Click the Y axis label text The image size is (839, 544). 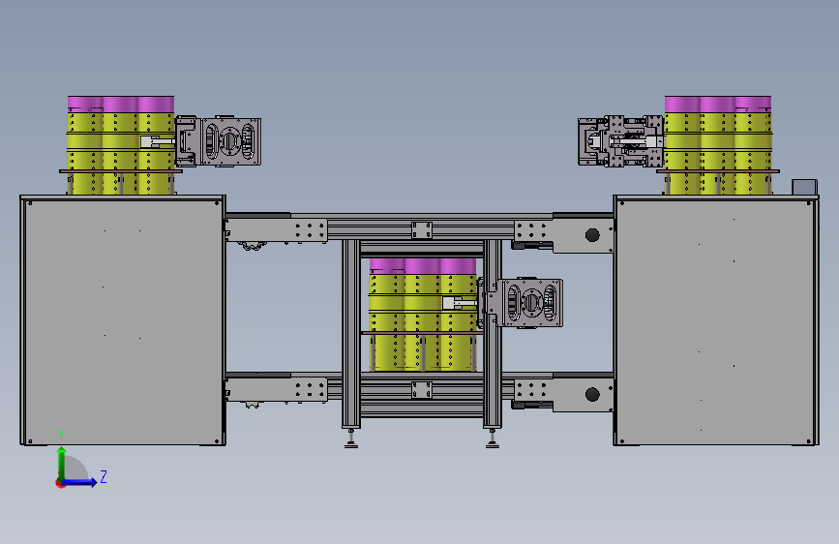coord(61,436)
